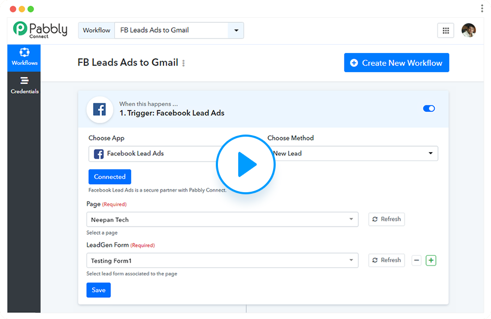Click the macOS green maximize dot

[31, 9]
